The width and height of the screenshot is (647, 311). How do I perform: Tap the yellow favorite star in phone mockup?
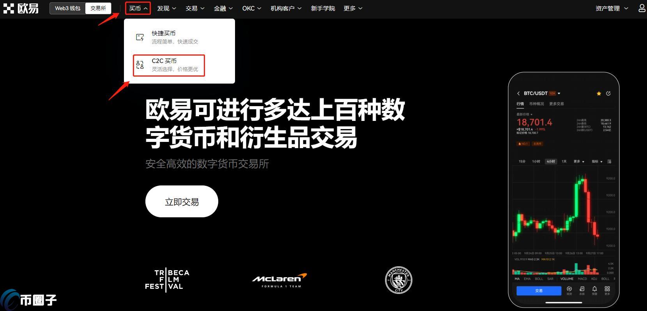point(599,93)
